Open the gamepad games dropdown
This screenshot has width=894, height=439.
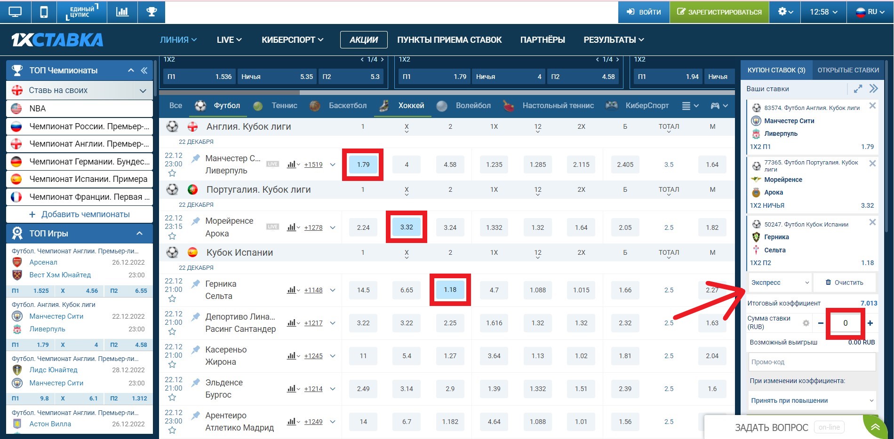(x=719, y=106)
